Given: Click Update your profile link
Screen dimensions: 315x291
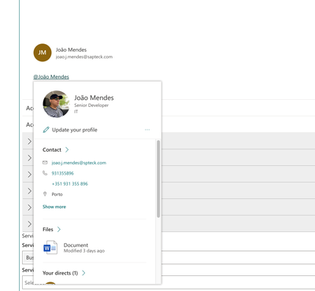Looking at the screenshot, I should click(x=75, y=130).
